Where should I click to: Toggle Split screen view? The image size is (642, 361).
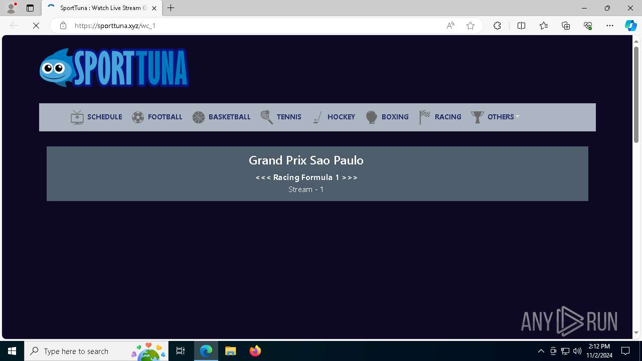click(x=521, y=26)
